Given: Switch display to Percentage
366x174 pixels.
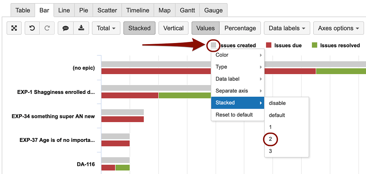Looking at the screenshot, I should click(x=240, y=28).
